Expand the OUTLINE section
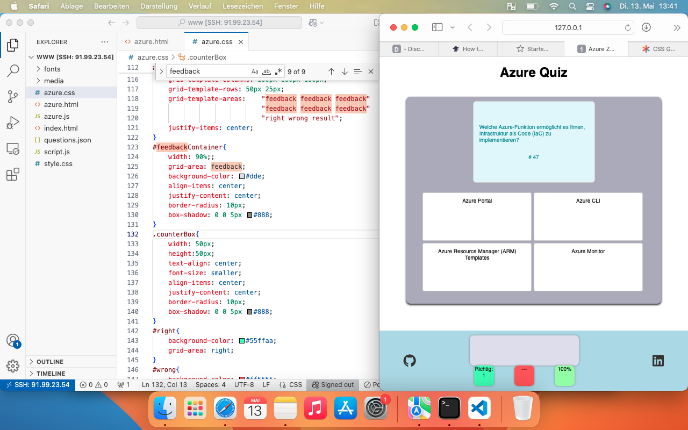This screenshot has height=430, width=688. (x=50, y=362)
